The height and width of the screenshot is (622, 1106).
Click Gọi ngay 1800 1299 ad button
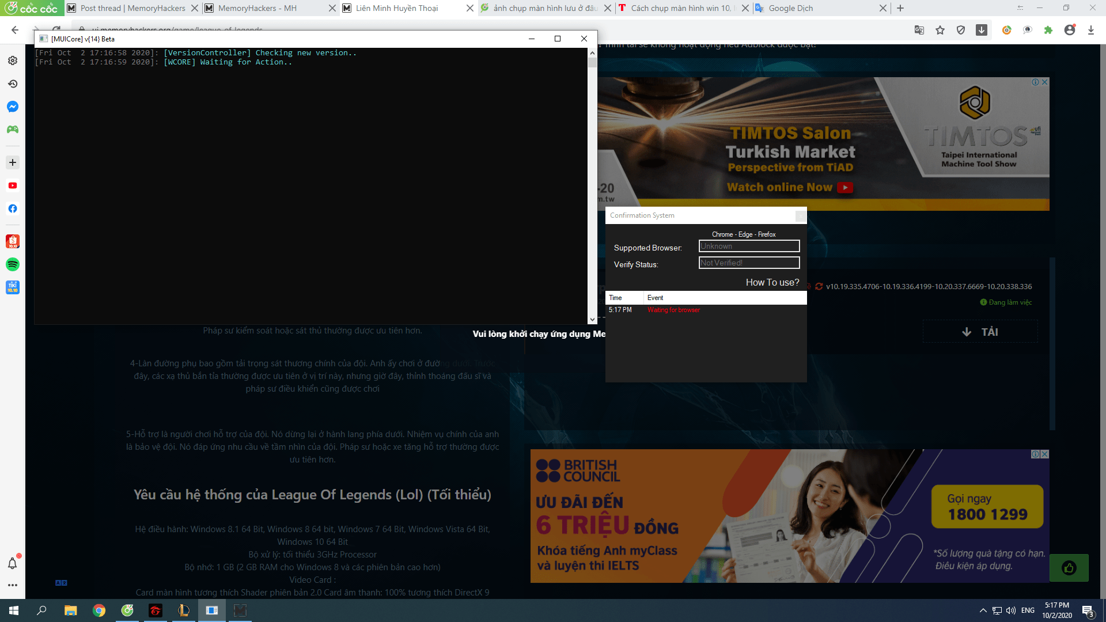tap(987, 507)
